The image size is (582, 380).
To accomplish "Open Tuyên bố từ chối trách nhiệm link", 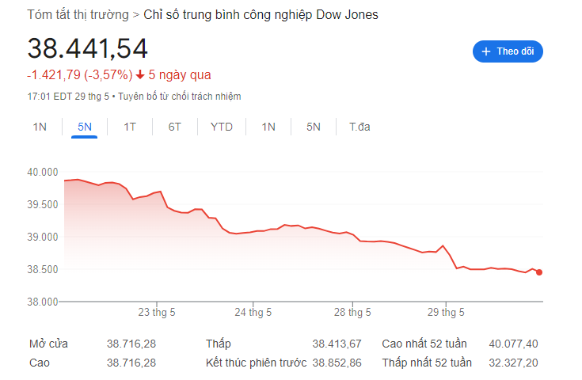I will [180, 97].
